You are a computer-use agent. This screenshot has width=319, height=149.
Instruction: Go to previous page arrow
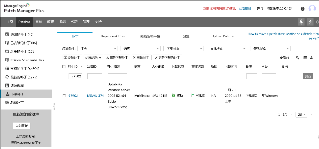pyautogui.click(x=292, y=115)
